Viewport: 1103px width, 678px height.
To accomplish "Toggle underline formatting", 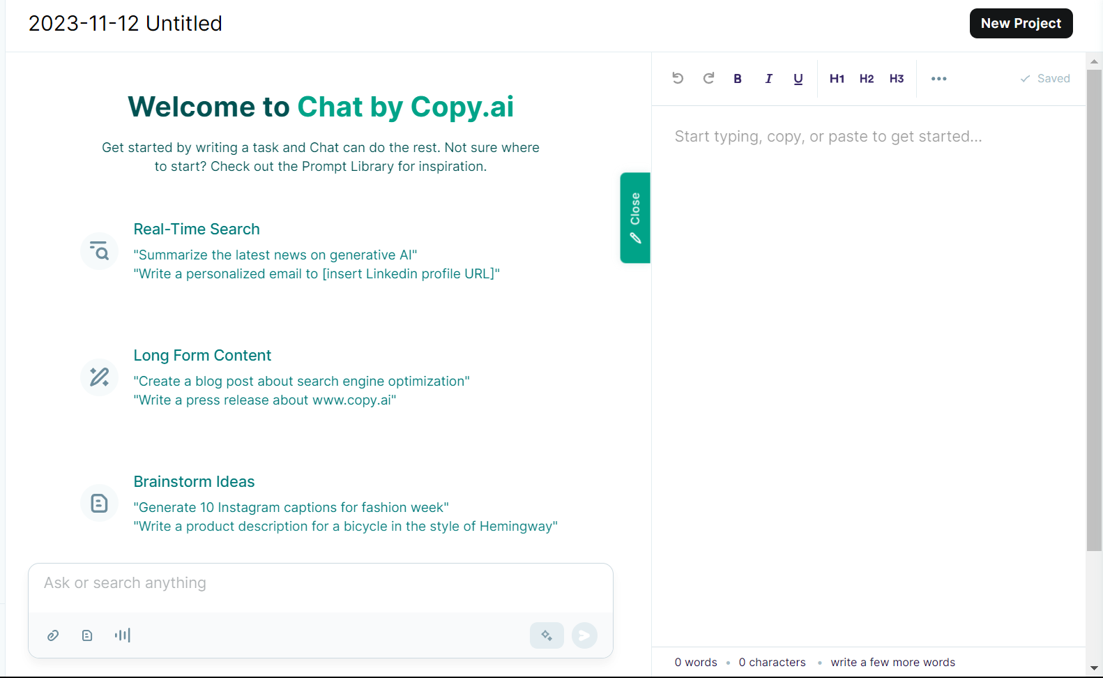I will (x=798, y=79).
